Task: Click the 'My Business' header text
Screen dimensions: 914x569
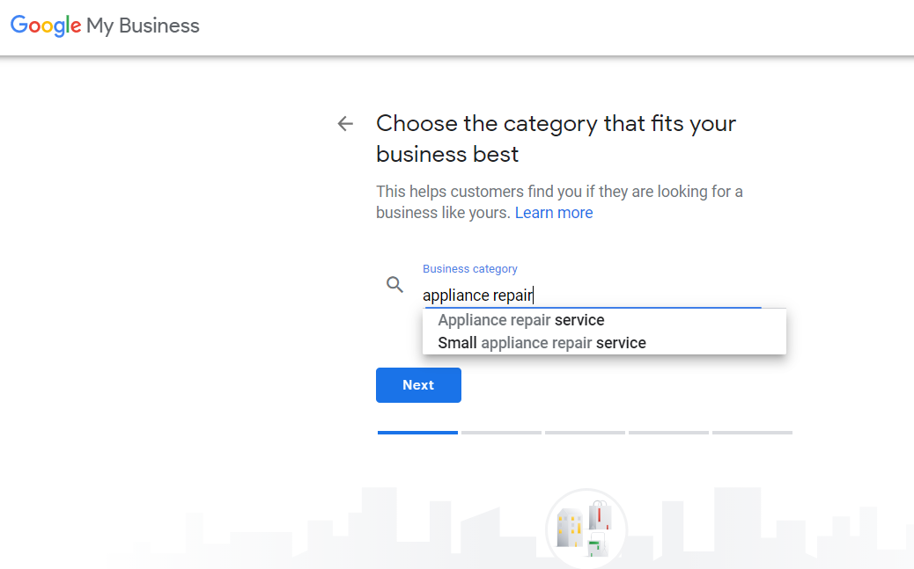Action: [143, 26]
